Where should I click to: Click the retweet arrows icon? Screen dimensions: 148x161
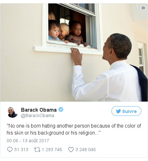point(37,150)
